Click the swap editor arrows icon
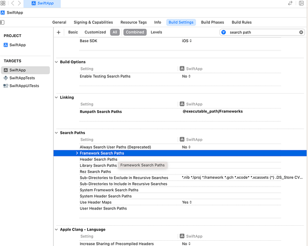 click(x=290, y=3)
